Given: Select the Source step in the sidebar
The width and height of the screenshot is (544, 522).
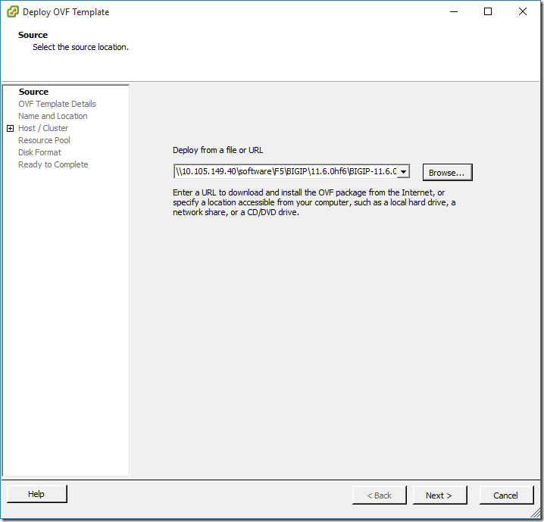Looking at the screenshot, I should click(33, 92).
